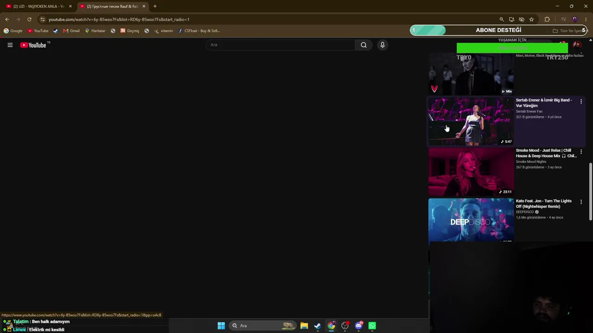Viewport: 593px width, 333px height.
Task: Open the media controls icon in toolbar
Action: pyautogui.click(x=563, y=19)
